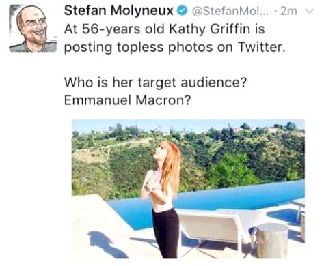Screen dimensions: 324x266
Task: Visit the @StefanMol... handle link
Action: tap(229, 11)
